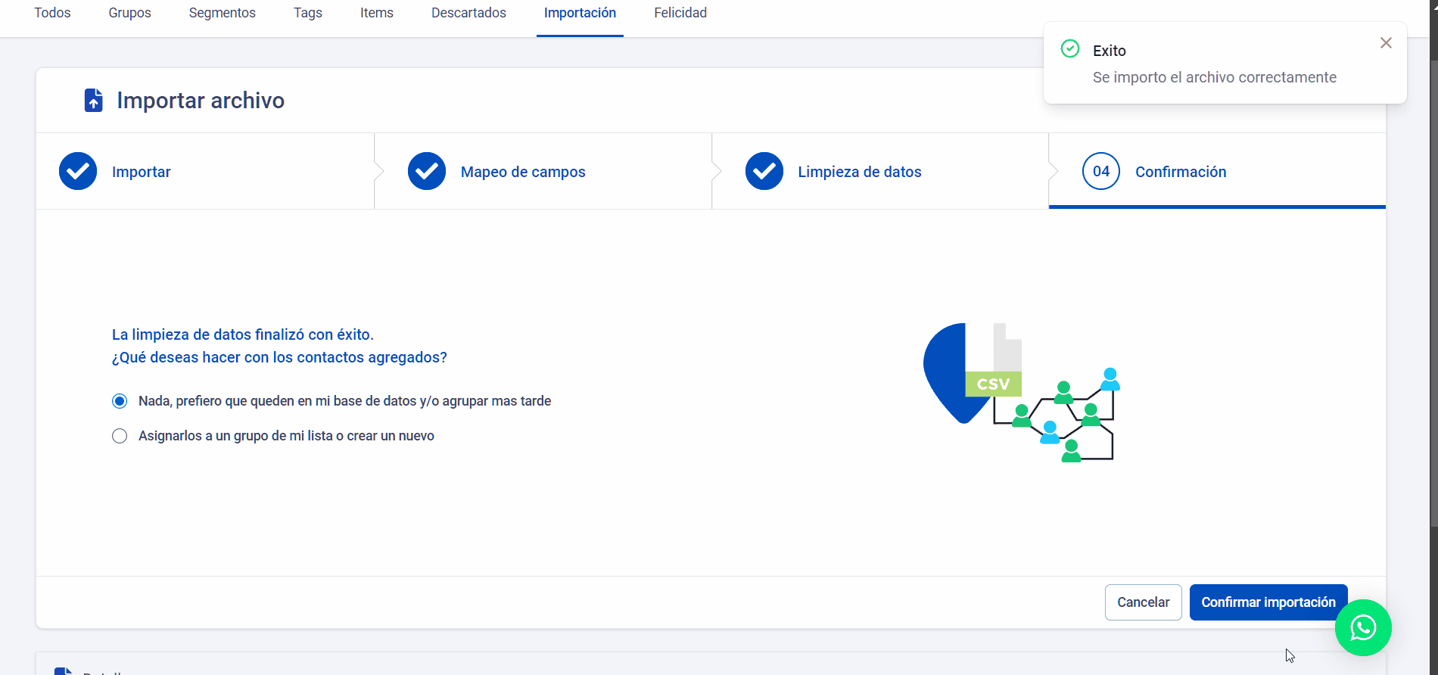Select 'Nada, prefiero que queden' radio option
The image size is (1438, 675).
coord(120,401)
